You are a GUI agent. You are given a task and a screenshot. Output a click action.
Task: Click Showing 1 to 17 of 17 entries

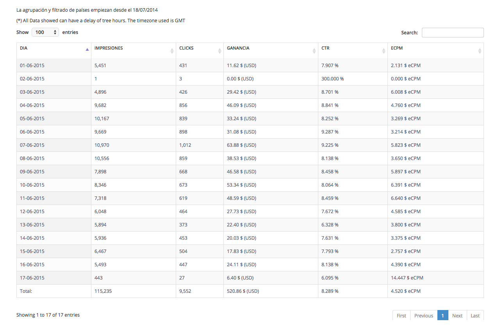(48, 315)
